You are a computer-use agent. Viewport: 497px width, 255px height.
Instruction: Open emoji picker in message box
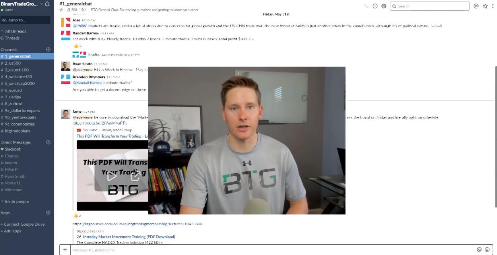(487, 250)
